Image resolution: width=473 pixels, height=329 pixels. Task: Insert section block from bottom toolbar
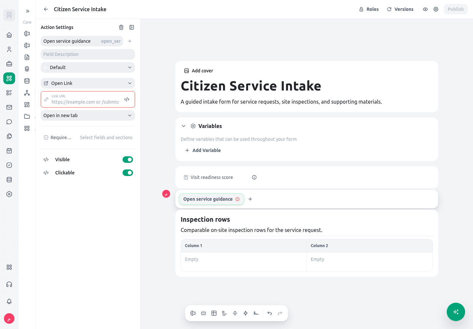[x=204, y=313]
